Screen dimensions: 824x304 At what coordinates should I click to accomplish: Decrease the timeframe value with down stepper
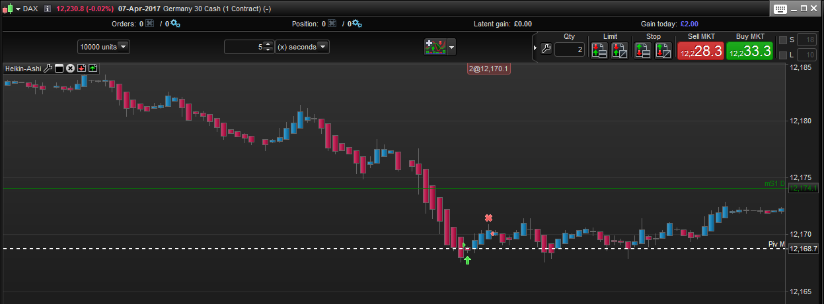coord(268,50)
